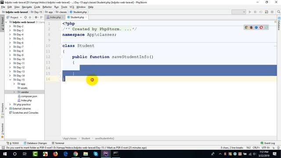Click the collapse all icon in Project panel

(x=30, y=18)
